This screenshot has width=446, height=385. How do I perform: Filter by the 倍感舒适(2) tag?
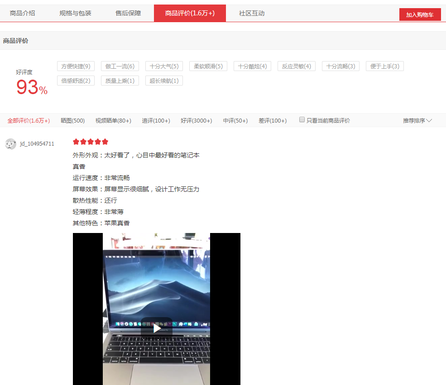[76, 81]
